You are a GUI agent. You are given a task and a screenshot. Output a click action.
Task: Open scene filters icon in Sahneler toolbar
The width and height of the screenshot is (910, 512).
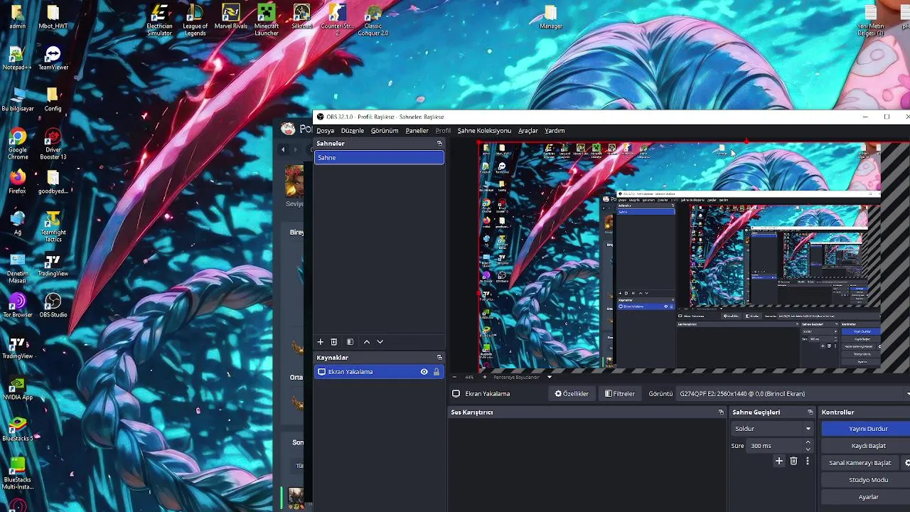tap(350, 342)
